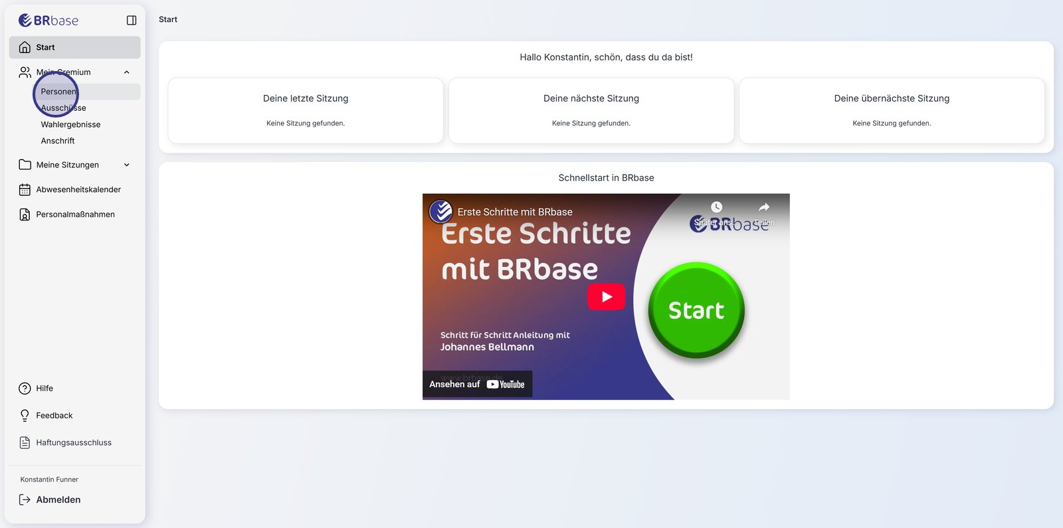Image resolution: width=1063 pixels, height=528 pixels.
Task: Click the Abwesenheitskalender calendar icon
Action: [x=25, y=189]
